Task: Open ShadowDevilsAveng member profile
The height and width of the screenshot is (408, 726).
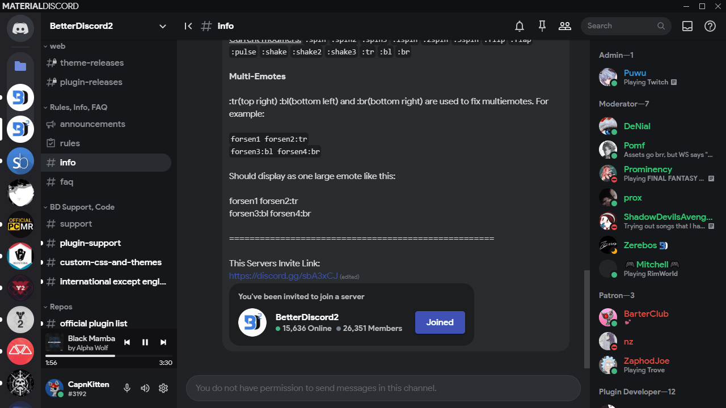Action: [656, 221]
